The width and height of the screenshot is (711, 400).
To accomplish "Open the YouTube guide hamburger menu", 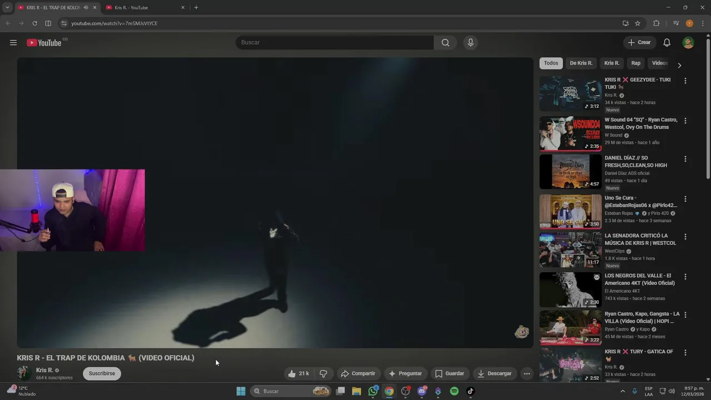I will 13,43.
